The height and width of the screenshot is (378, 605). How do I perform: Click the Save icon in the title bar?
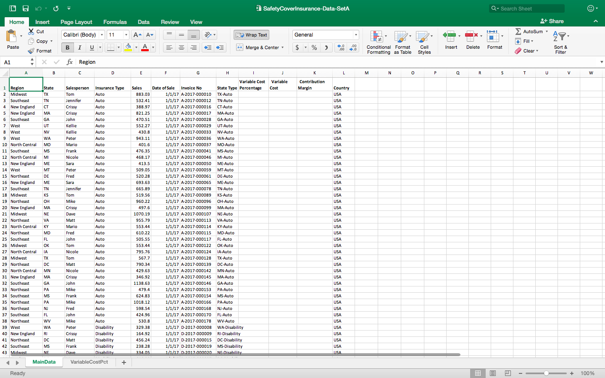click(x=24, y=8)
